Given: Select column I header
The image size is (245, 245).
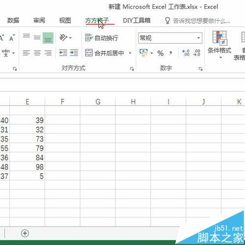Looking at the screenshot, I should point(169,101).
